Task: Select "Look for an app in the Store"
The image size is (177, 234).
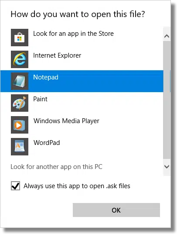Action: (x=73, y=34)
